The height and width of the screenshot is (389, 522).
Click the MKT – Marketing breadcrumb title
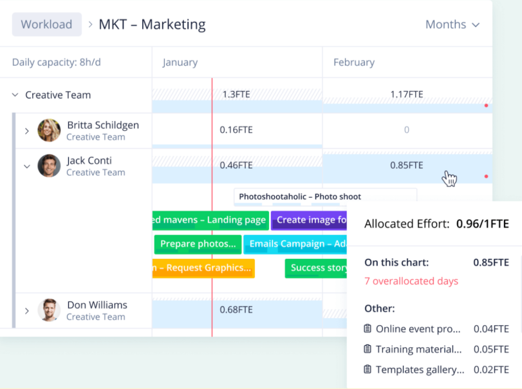152,24
